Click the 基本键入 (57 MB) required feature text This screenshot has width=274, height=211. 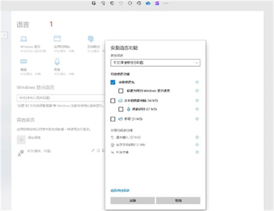coord(128,137)
